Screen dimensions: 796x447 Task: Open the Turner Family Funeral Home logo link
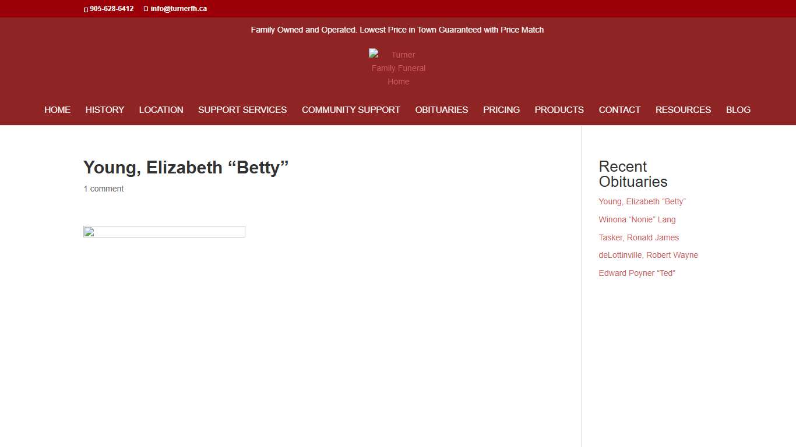tap(398, 68)
